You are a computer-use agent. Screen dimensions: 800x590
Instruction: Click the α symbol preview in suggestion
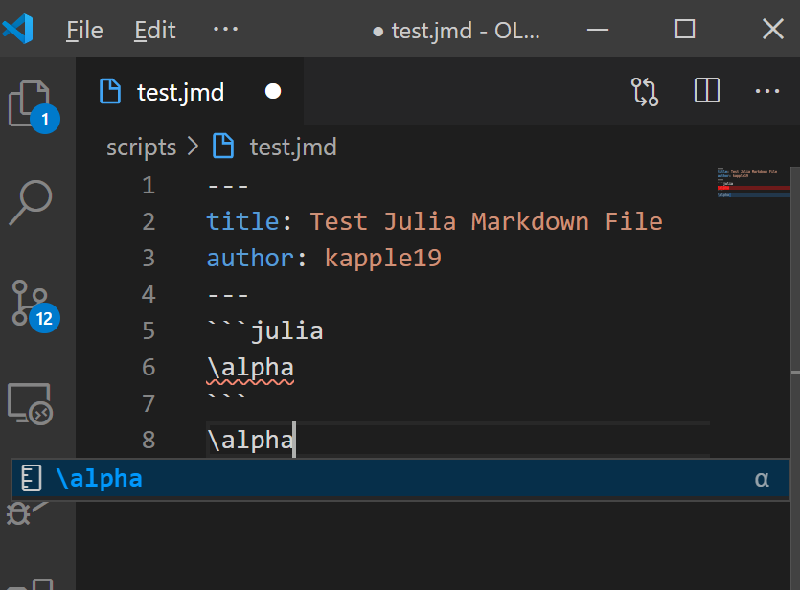tap(762, 479)
